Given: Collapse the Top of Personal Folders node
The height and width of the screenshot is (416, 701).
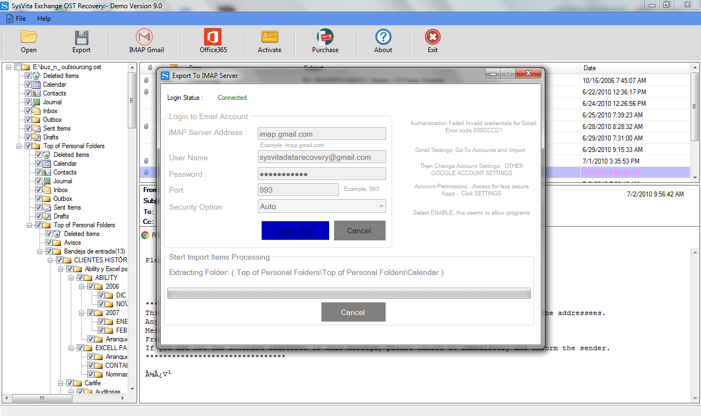Looking at the screenshot, I should (x=18, y=145).
